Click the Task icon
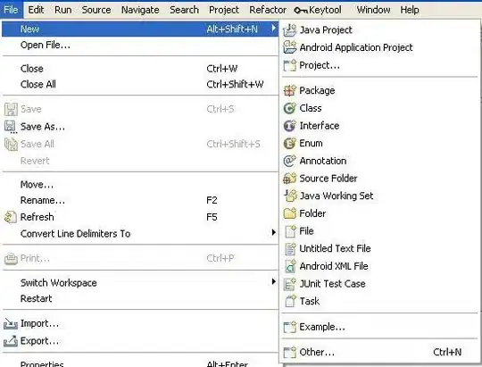This screenshot has height=367, width=482. [290, 301]
